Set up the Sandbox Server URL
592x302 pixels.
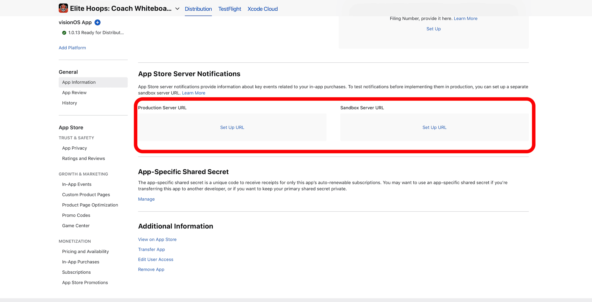pos(434,127)
